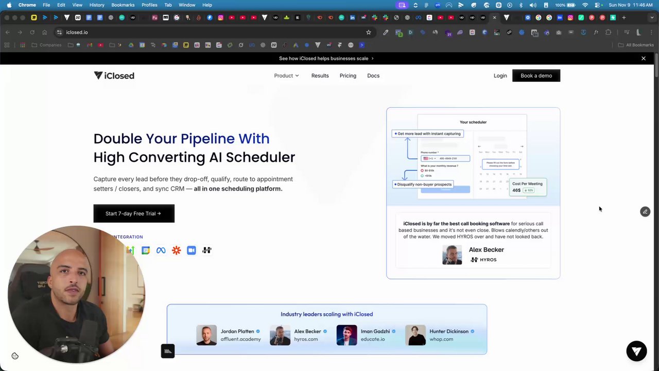Close the top announcement banner

(x=643, y=58)
